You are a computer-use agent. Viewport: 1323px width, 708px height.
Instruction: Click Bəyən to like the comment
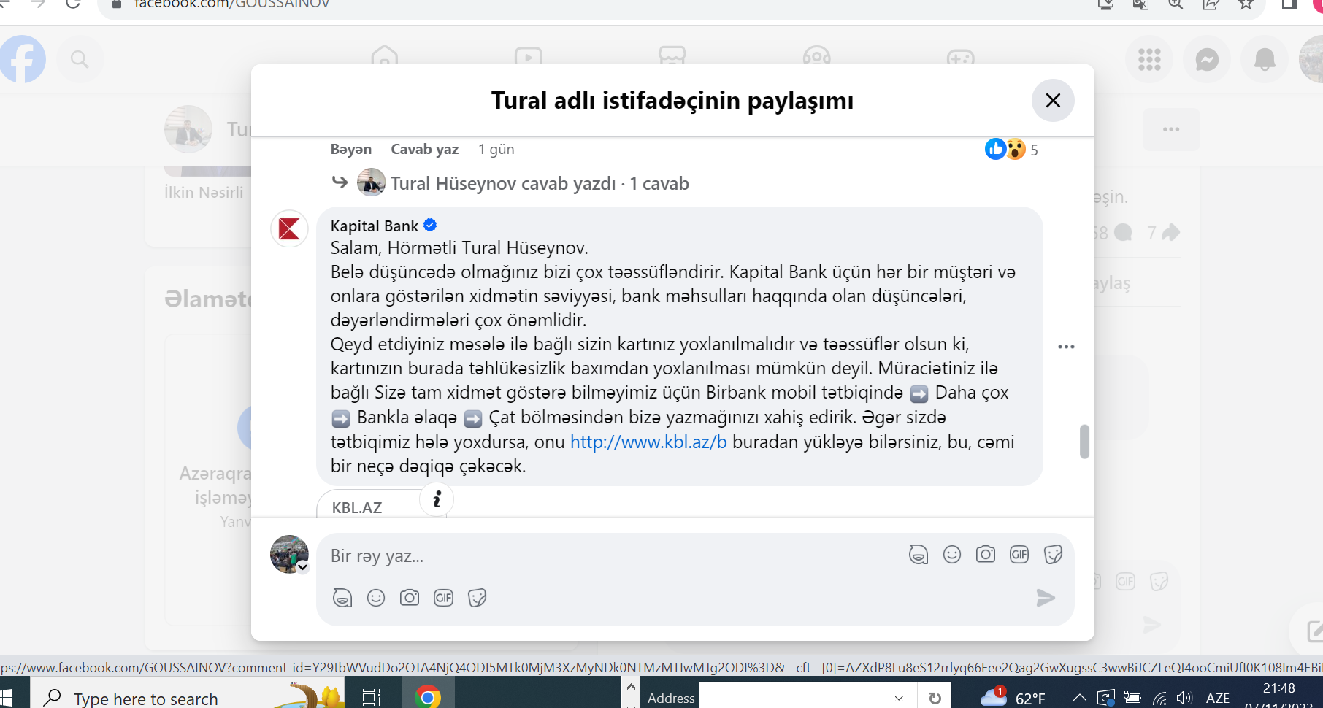pyautogui.click(x=351, y=149)
